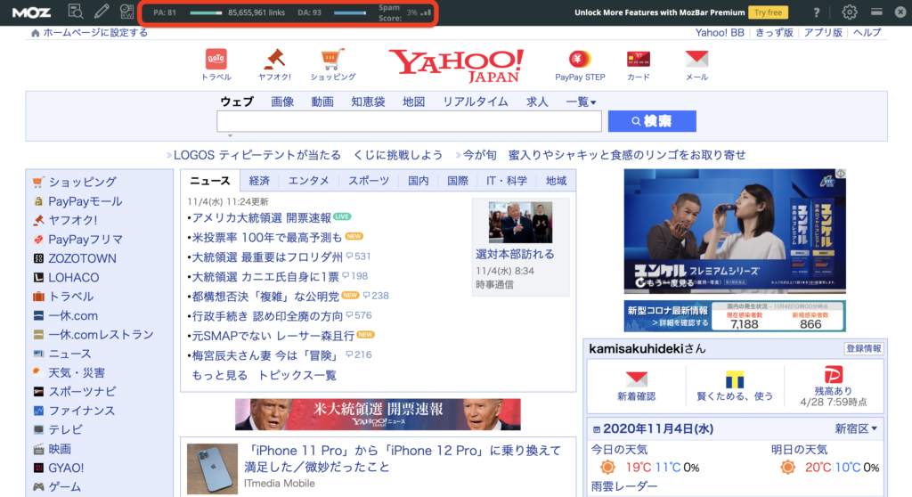Switch to the IT・科学 news tab
The width and height of the screenshot is (912, 497).
point(507,181)
